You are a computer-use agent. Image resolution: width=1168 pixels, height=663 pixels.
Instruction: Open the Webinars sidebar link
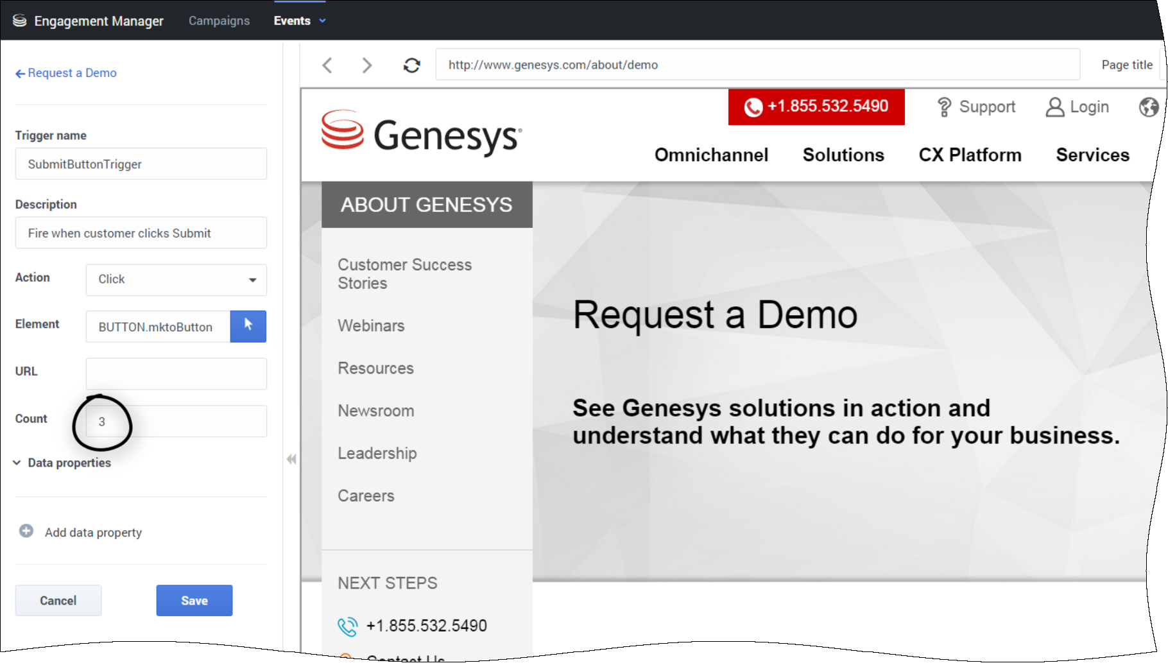point(371,325)
